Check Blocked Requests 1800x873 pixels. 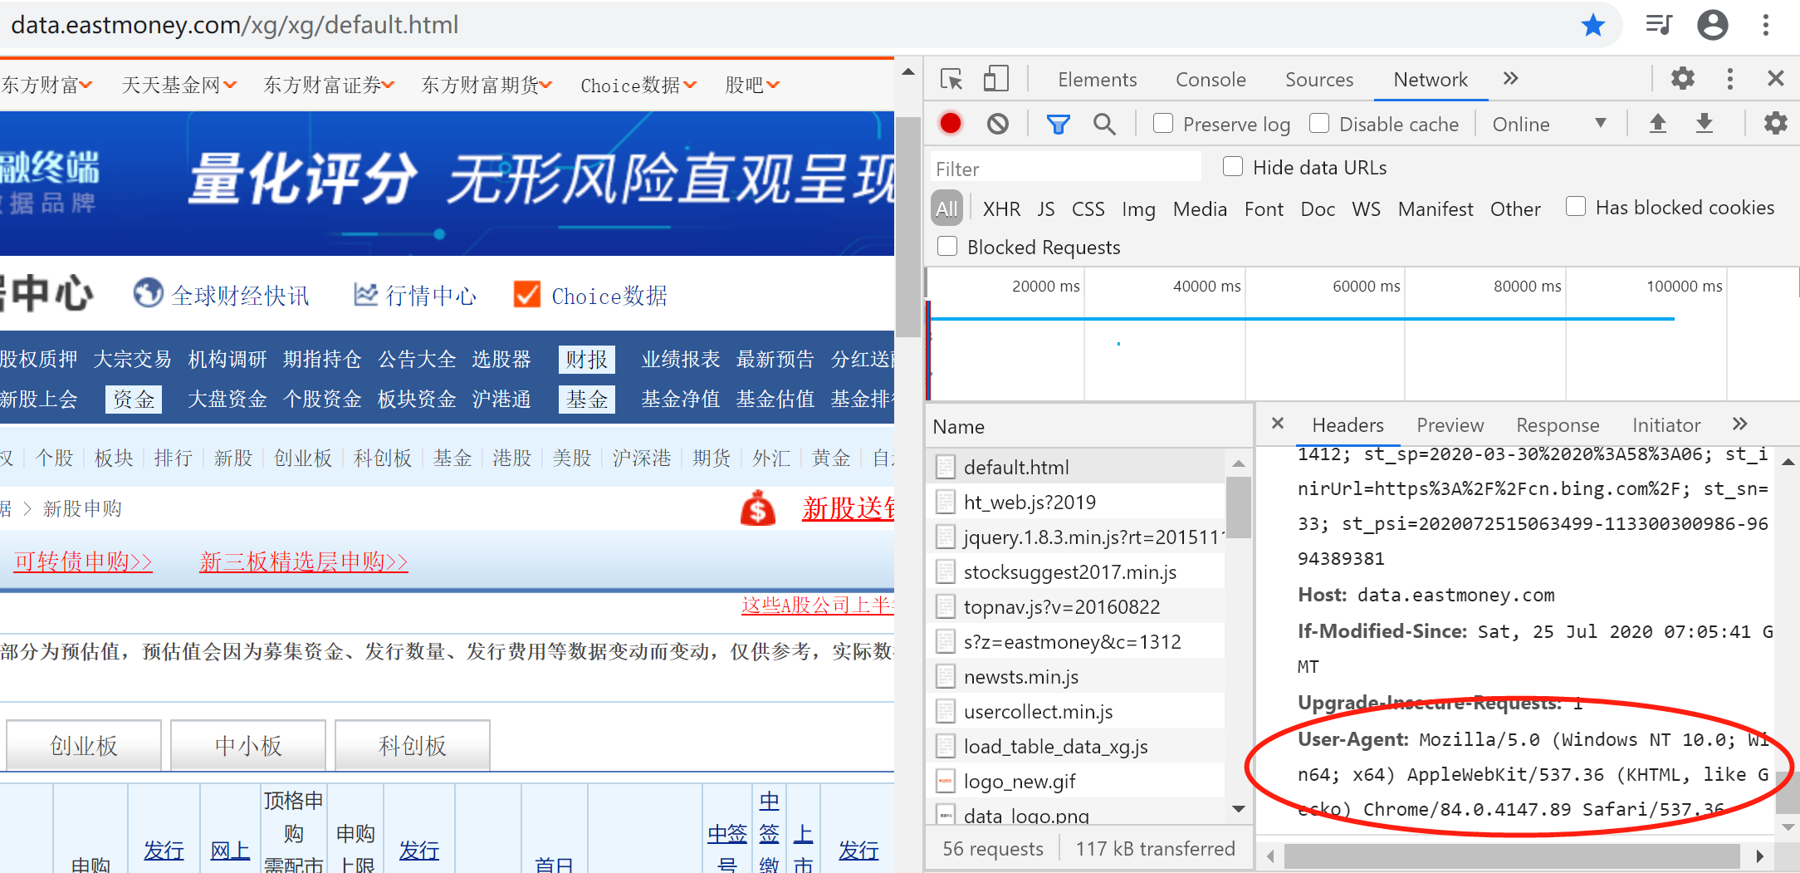pyautogui.click(x=947, y=247)
